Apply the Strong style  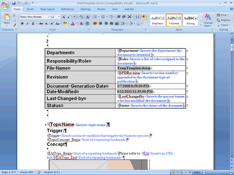click(x=190, y=20)
